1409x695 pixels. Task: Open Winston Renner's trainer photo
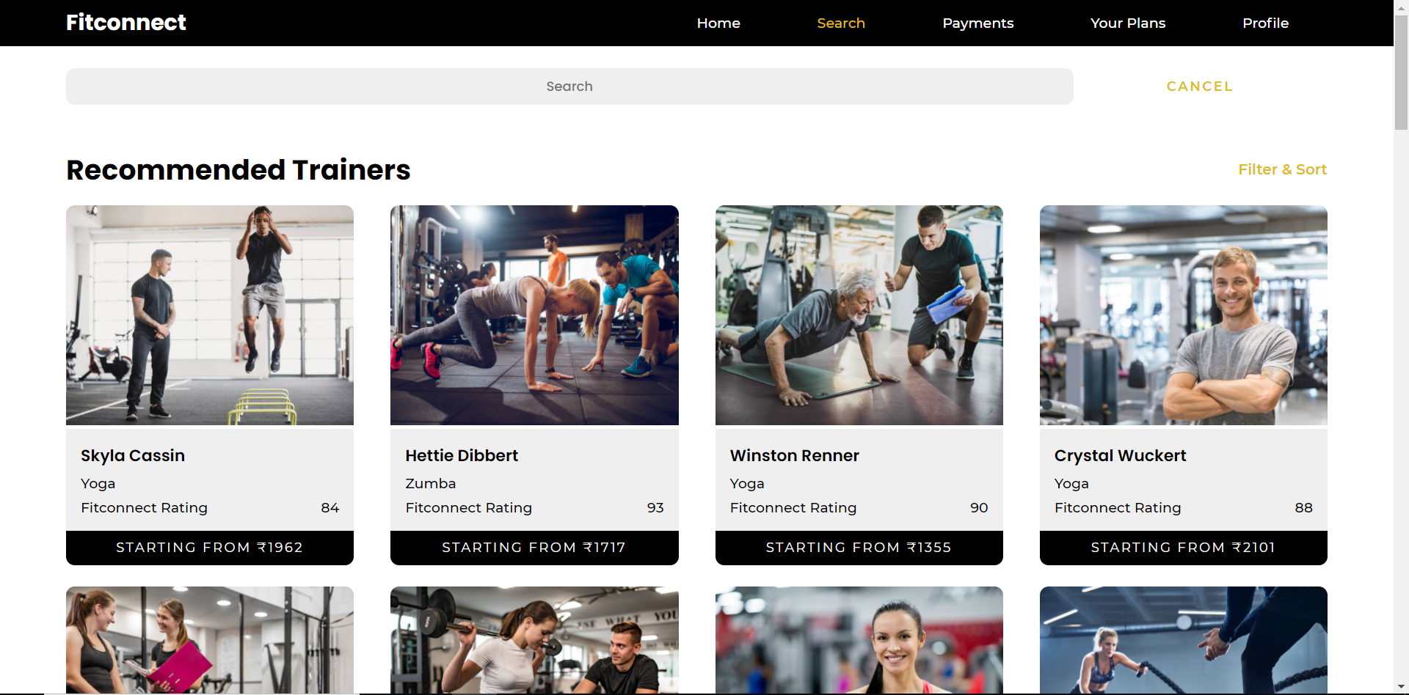point(859,315)
